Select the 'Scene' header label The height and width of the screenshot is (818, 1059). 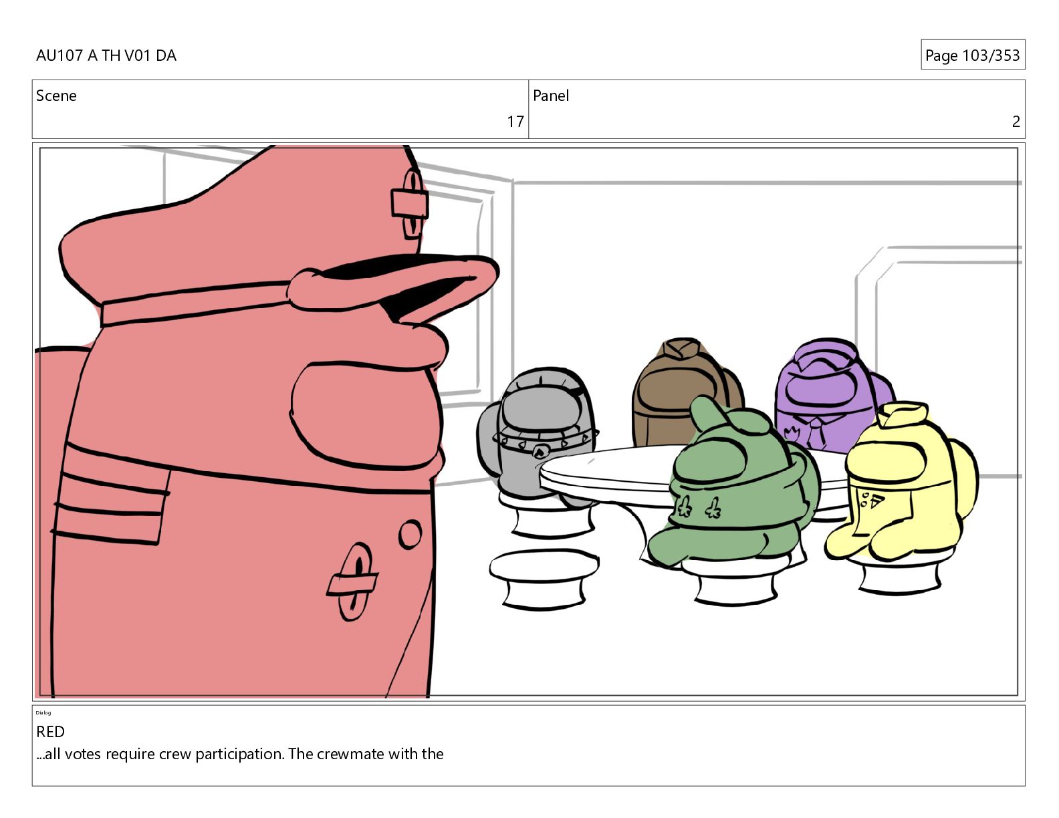56,96
